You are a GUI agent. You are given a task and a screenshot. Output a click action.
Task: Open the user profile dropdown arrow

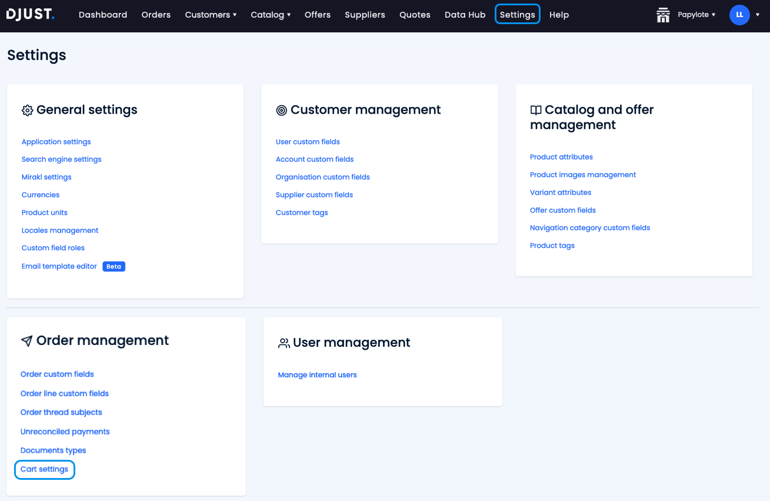(x=758, y=15)
